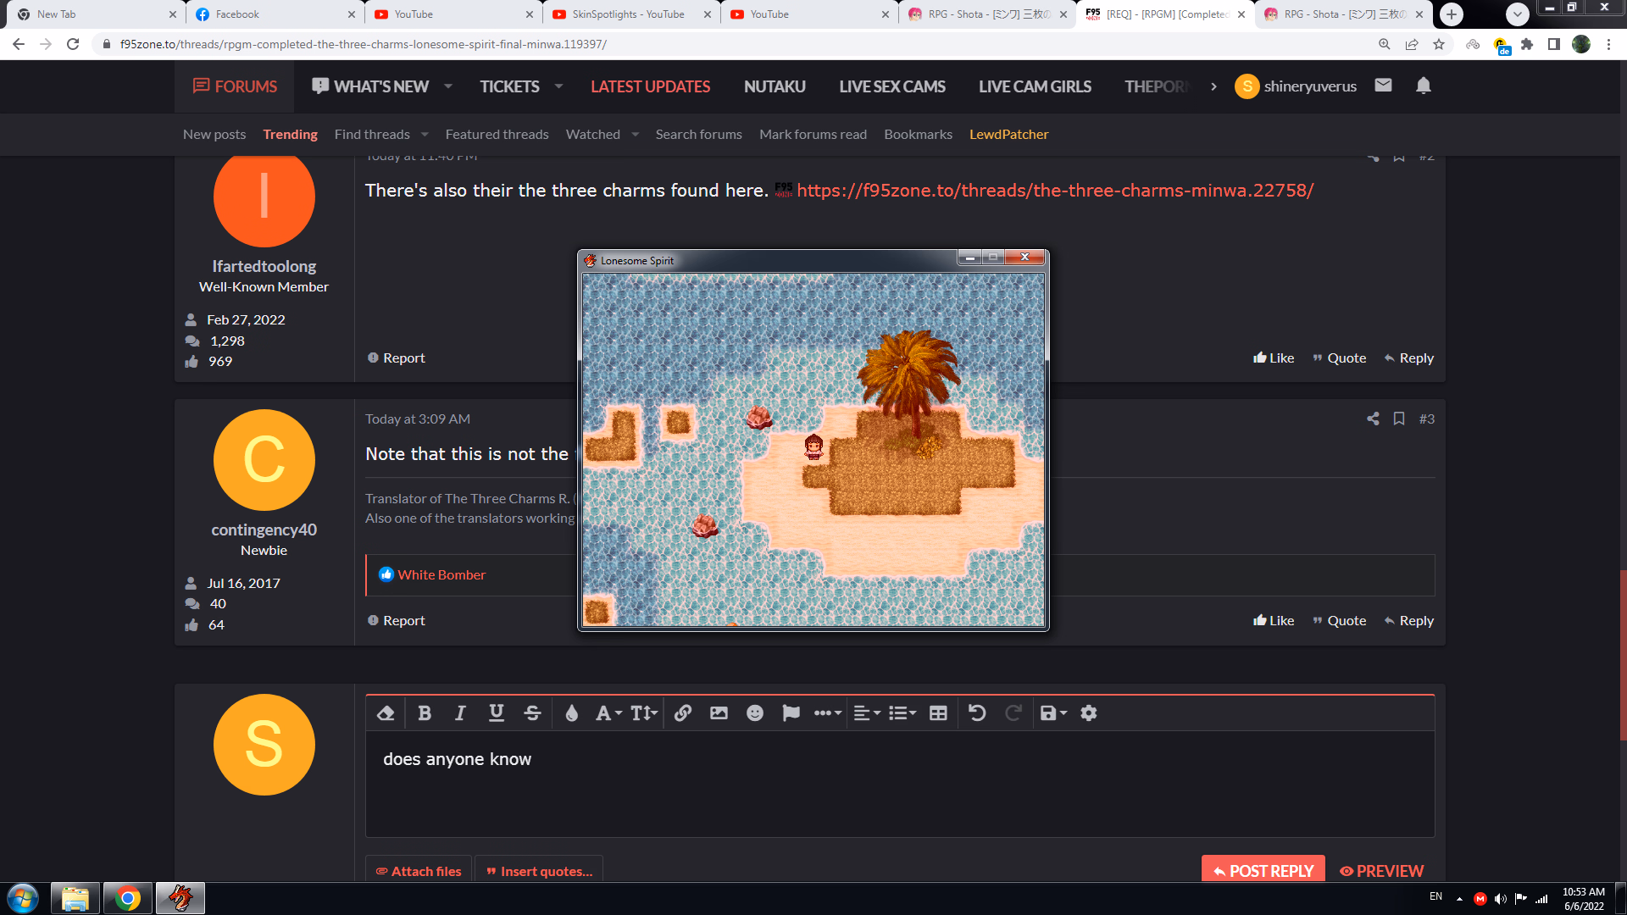Redo editor change
This screenshot has width=1627, height=915.
1013,713
